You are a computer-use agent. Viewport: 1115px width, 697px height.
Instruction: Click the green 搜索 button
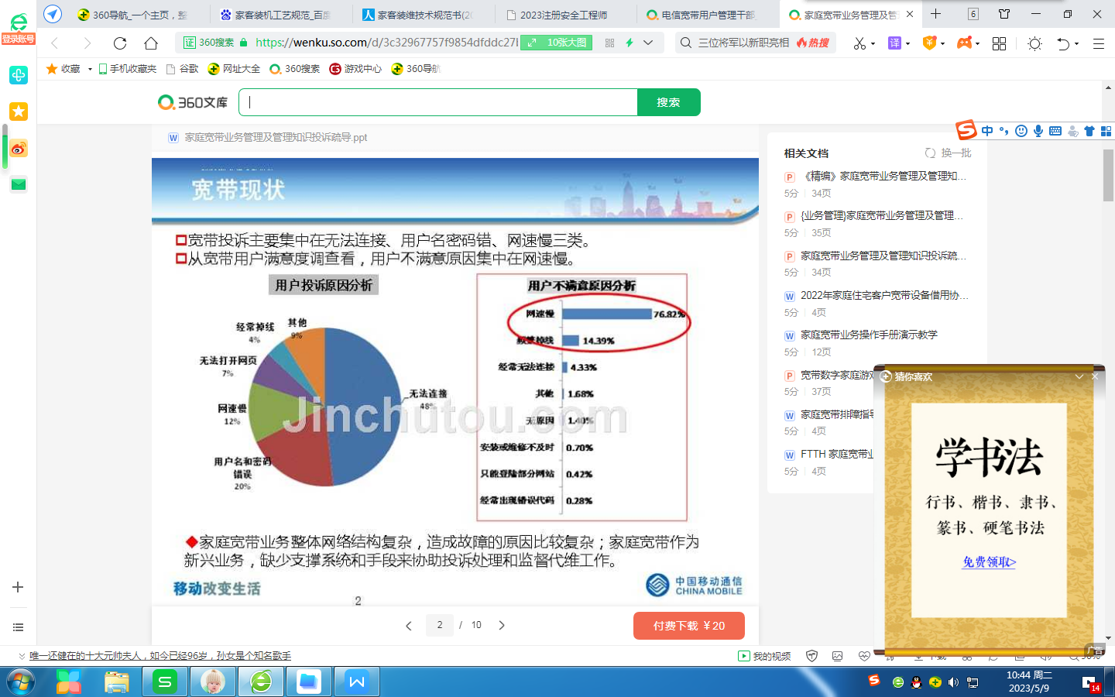668,102
